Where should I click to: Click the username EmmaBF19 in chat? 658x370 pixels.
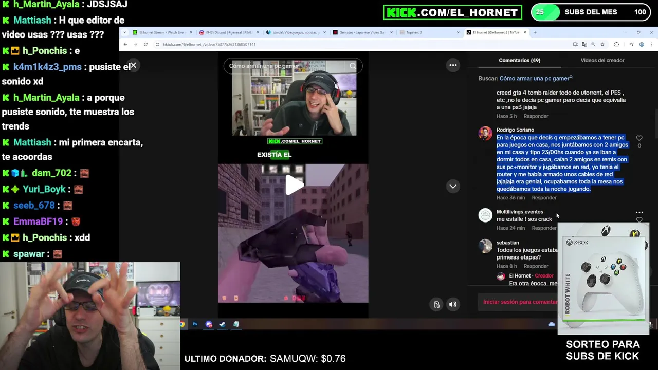tap(38, 221)
